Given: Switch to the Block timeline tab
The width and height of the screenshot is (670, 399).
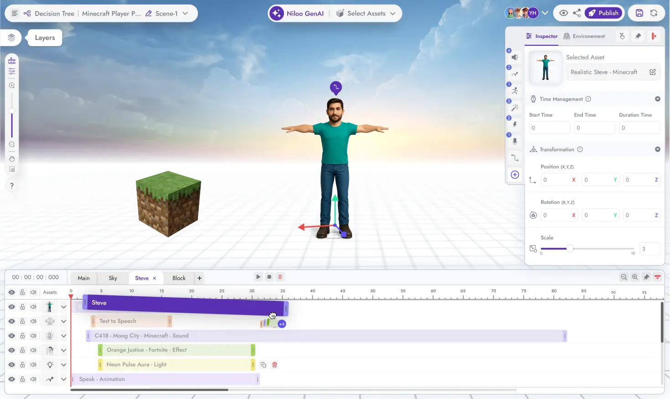Looking at the screenshot, I should pos(179,278).
